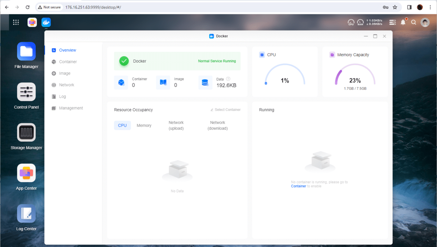Click the Memory 23% gauge
Viewport: 437px width, 247px height.
tap(355, 75)
